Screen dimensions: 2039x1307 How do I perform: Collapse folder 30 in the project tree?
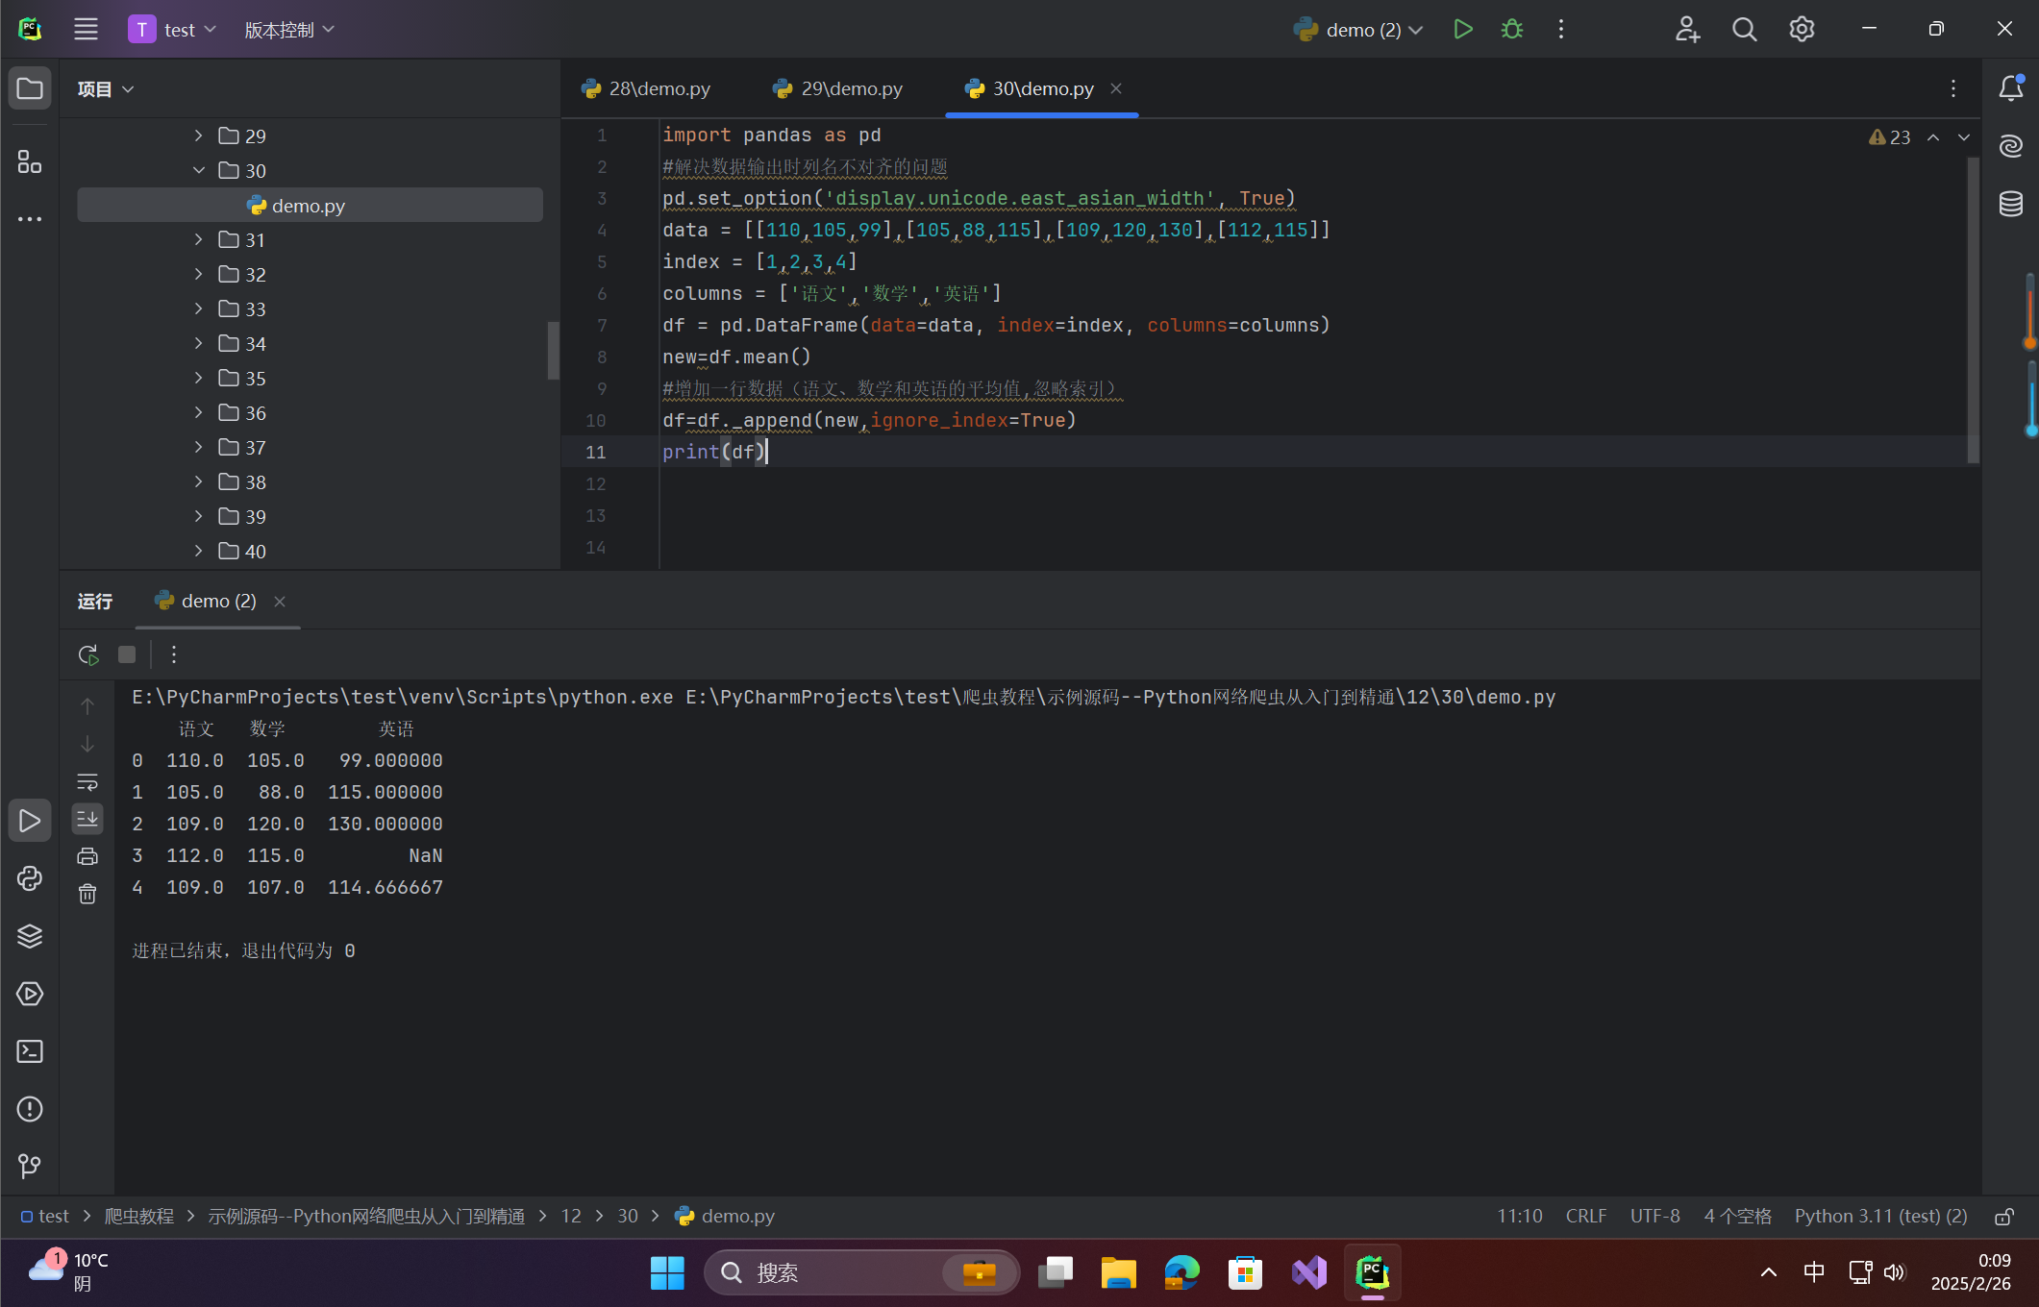(198, 170)
